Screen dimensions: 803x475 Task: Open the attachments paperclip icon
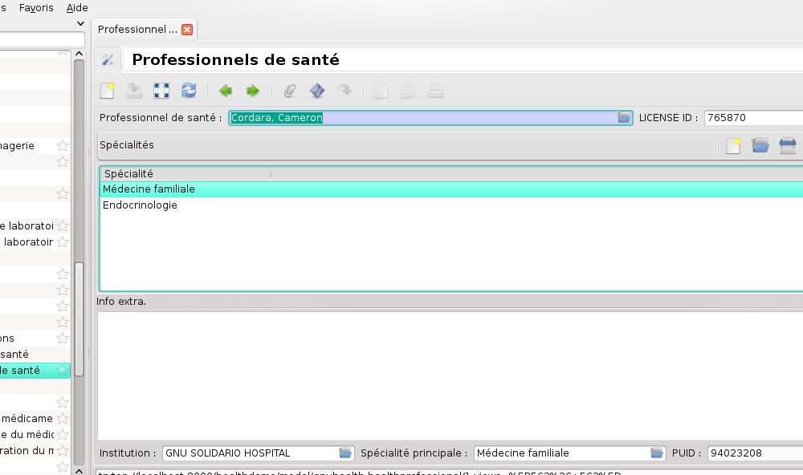click(289, 91)
